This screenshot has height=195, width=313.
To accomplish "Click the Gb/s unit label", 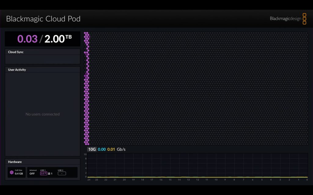I will (x=121, y=149).
